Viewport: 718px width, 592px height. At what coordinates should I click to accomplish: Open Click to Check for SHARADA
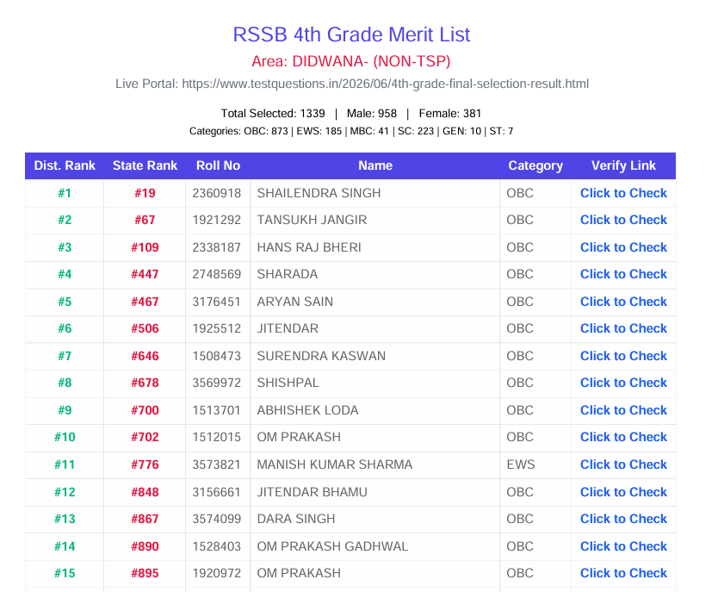[x=623, y=274]
